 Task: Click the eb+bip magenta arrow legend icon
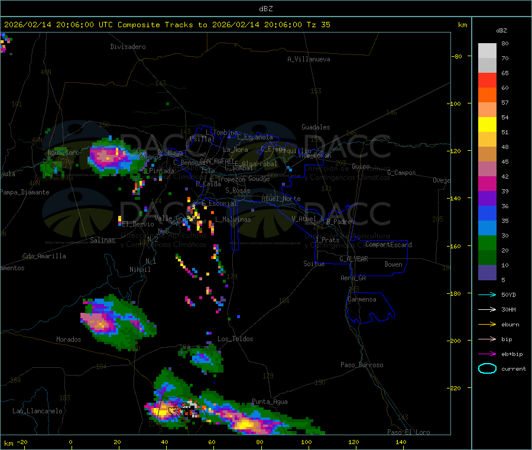point(487,354)
